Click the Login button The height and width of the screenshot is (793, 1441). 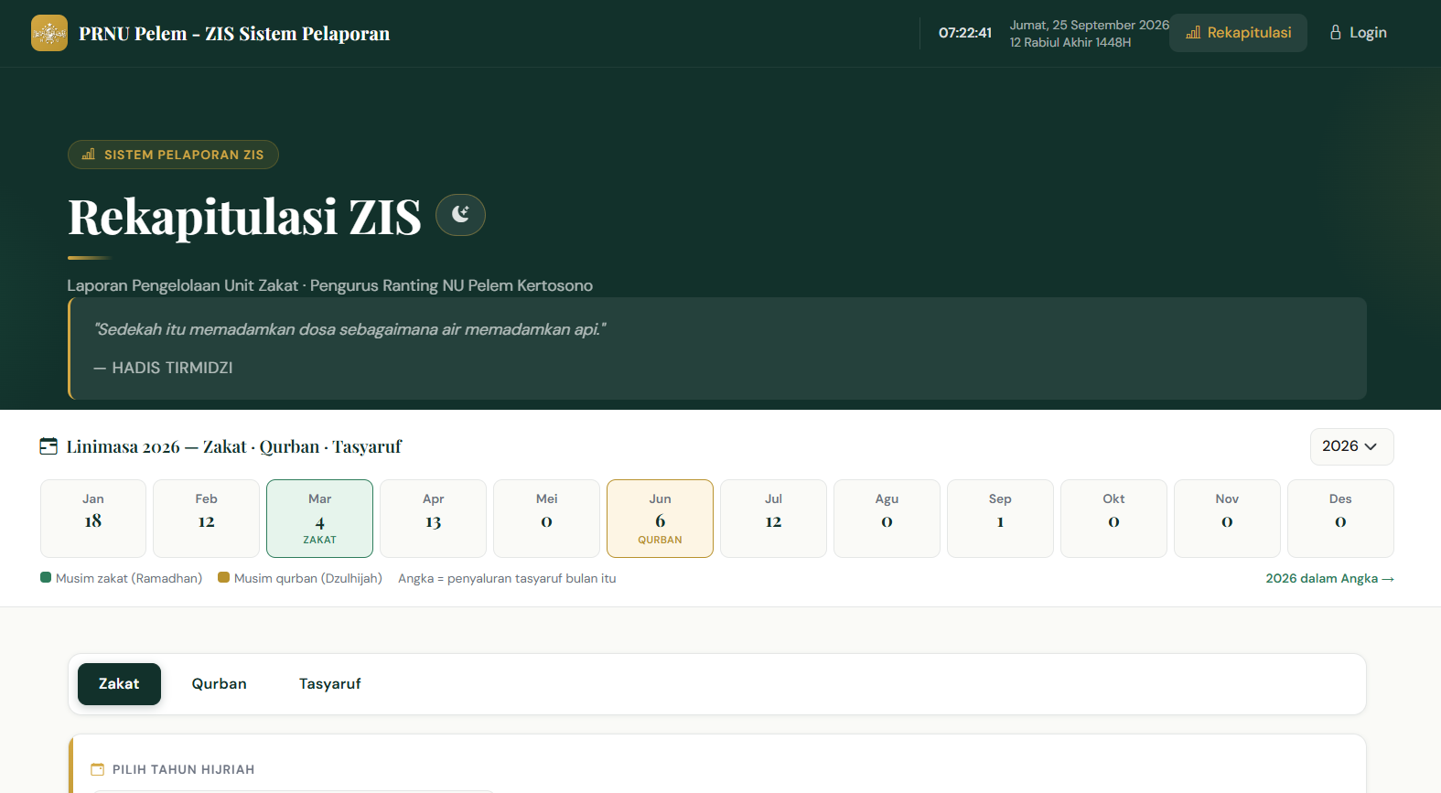(1358, 33)
